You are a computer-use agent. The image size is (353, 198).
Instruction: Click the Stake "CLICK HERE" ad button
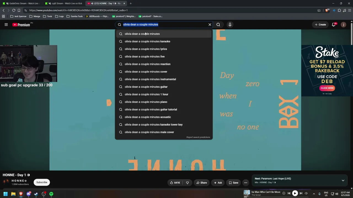[327, 88]
